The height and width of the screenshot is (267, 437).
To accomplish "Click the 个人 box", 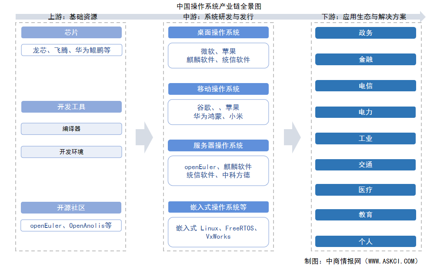I will [366, 241].
